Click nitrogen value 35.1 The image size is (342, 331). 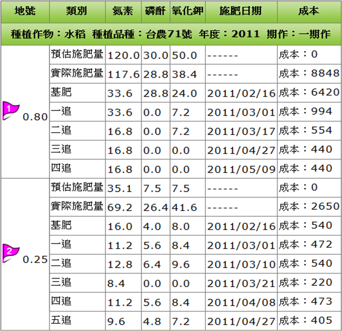[x=120, y=189]
